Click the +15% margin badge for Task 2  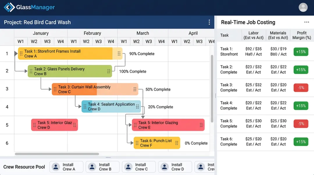(301, 70)
